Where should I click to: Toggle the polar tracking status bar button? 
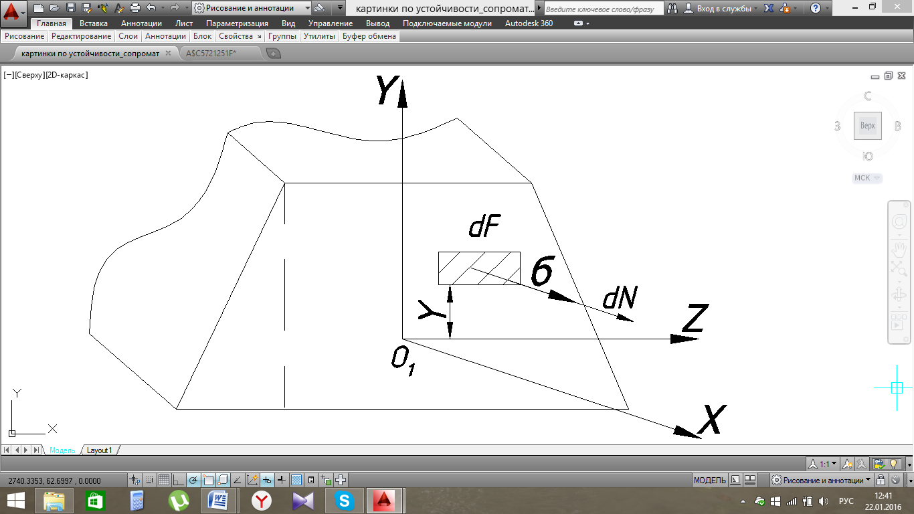point(193,480)
